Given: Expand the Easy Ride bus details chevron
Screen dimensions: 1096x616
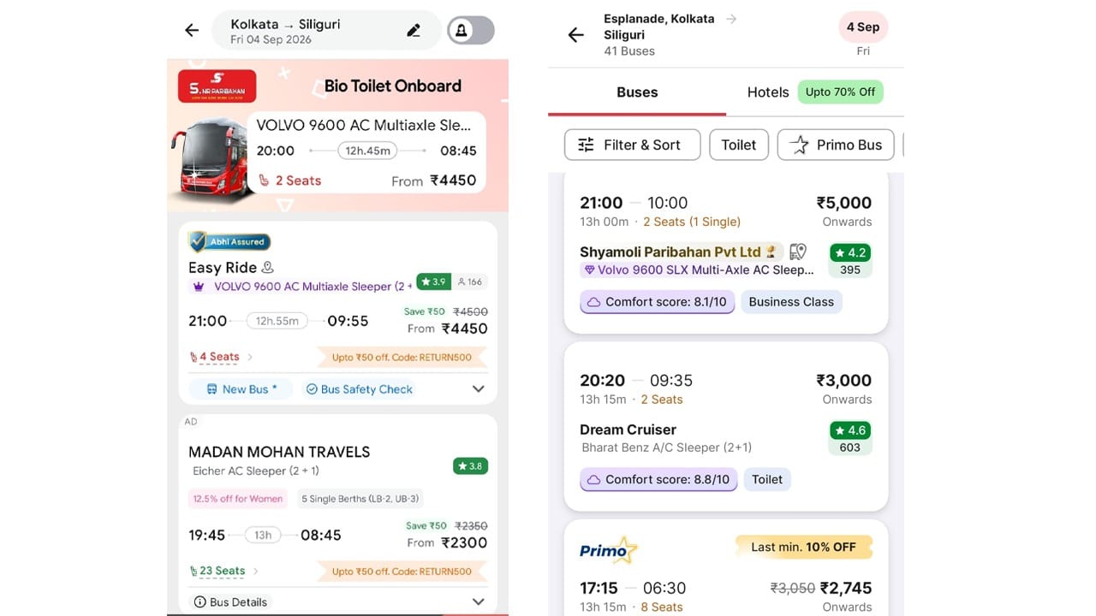Looking at the screenshot, I should click(479, 389).
